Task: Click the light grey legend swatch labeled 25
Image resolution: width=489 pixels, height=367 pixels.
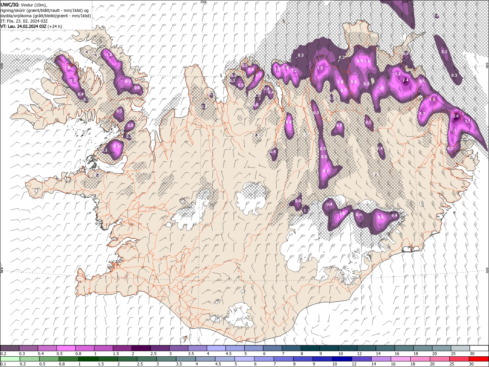Action: click(460, 348)
